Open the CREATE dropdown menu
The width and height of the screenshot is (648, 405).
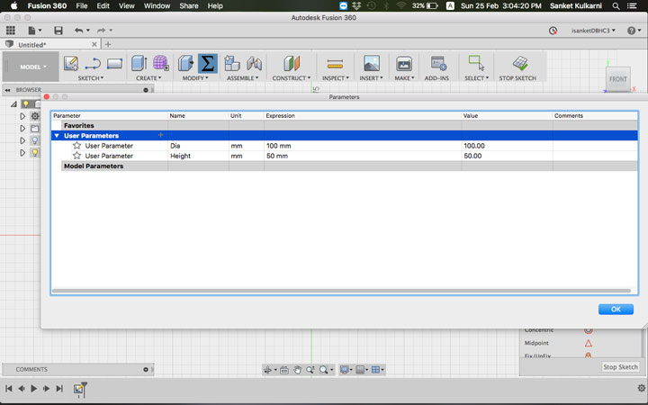(x=148, y=77)
